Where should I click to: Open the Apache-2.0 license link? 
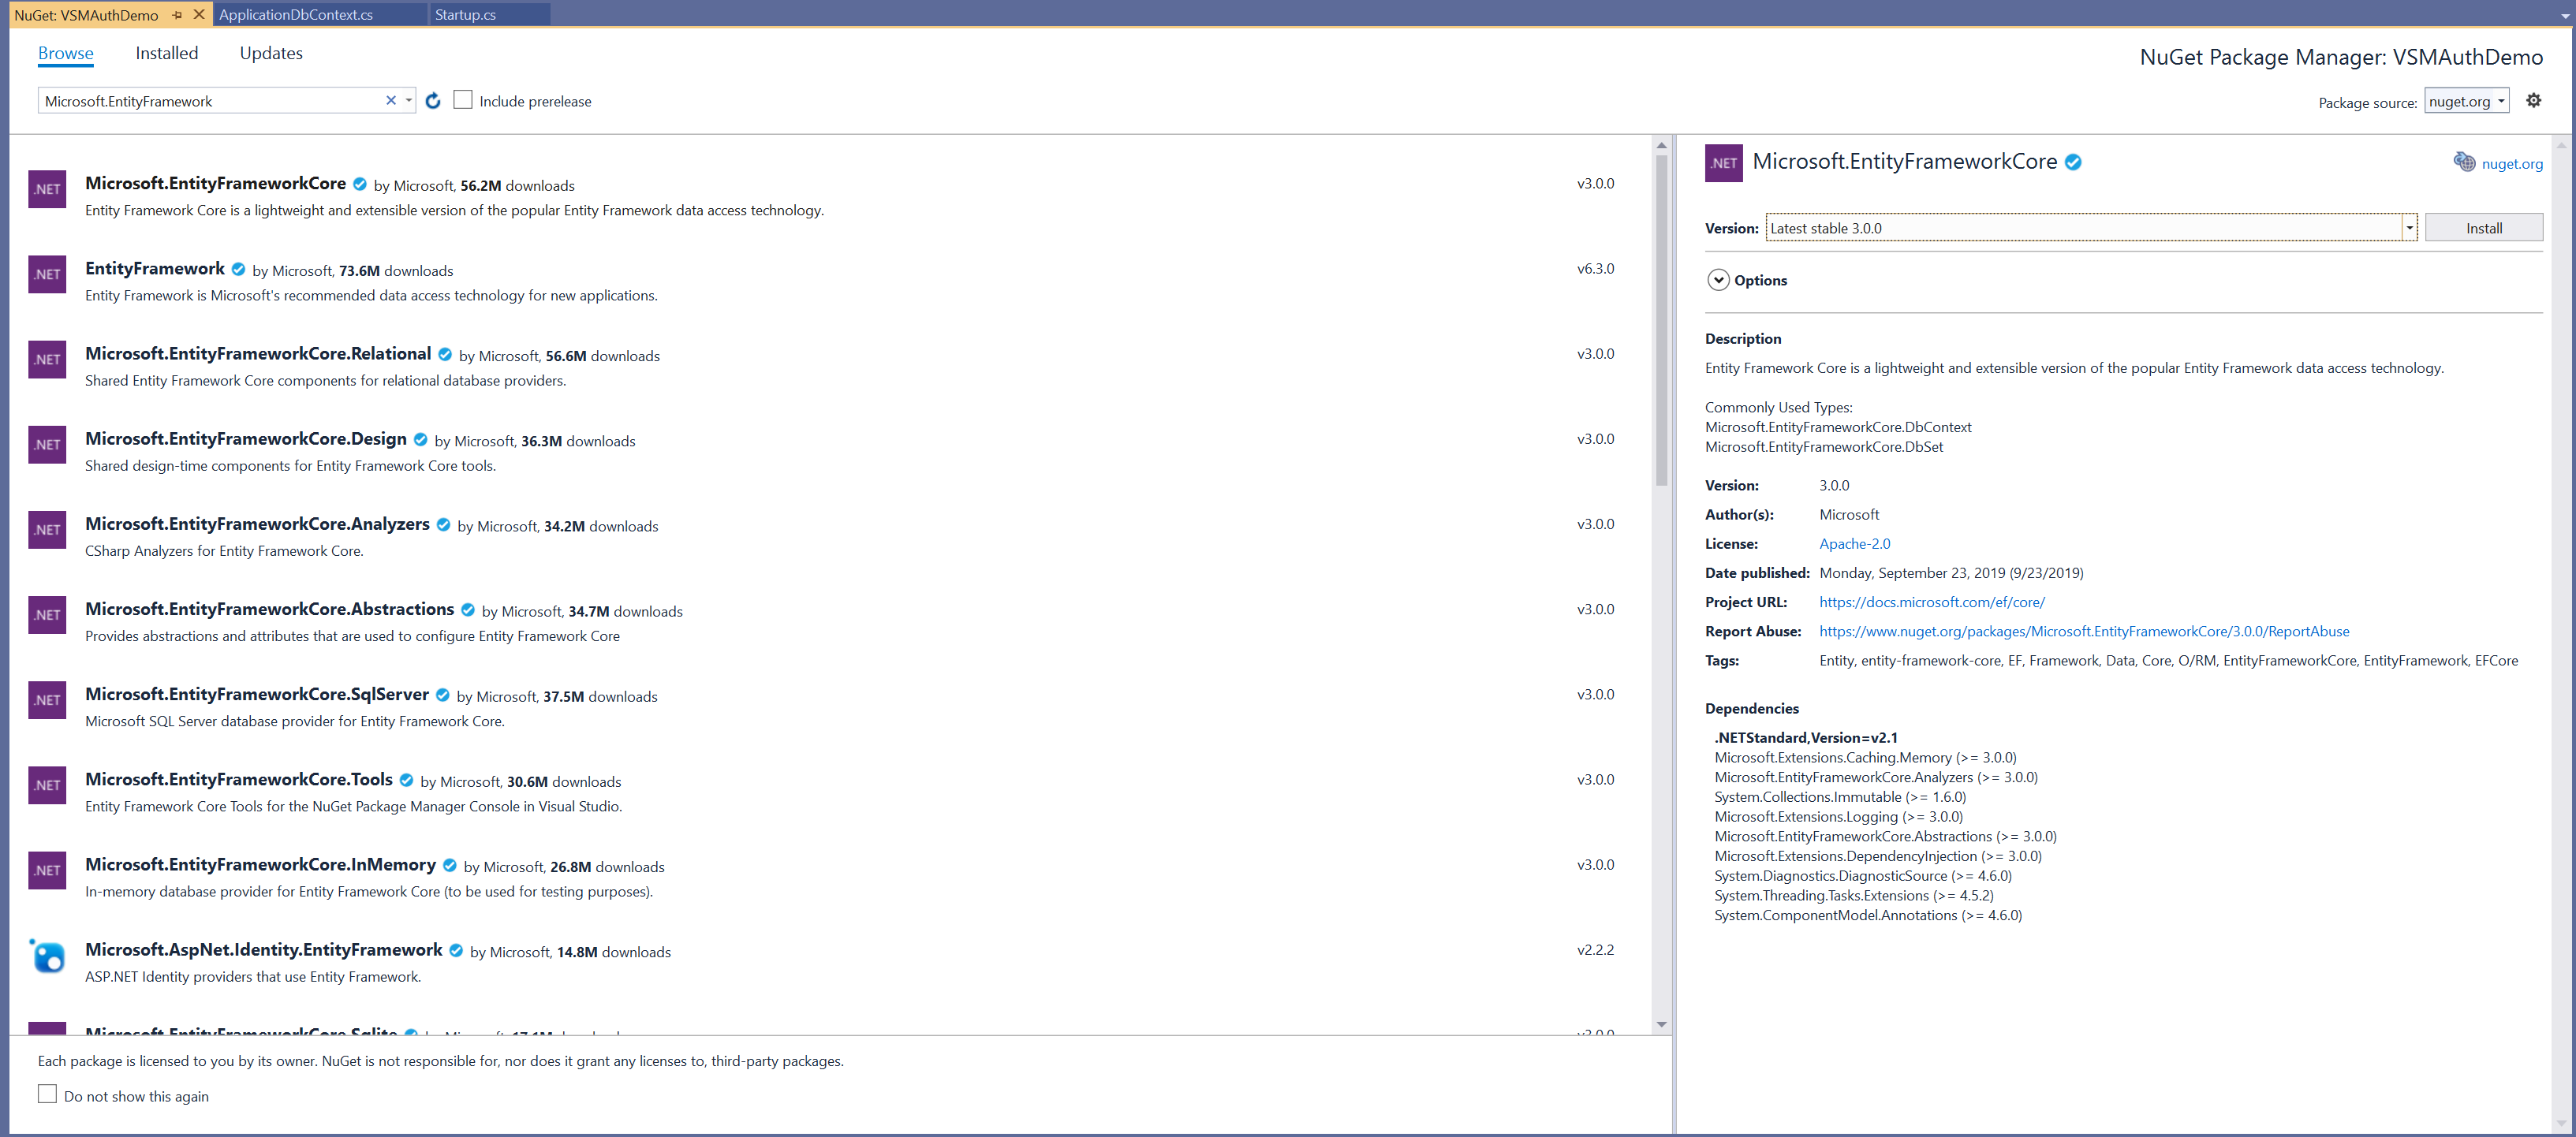click(x=1854, y=544)
